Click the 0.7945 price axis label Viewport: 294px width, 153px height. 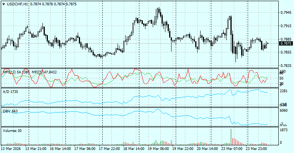pyautogui.click(x=286, y=13)
